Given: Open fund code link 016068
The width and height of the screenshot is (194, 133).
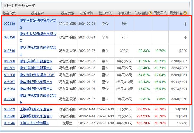Looking at the screenshot, I should coord(9,89).
